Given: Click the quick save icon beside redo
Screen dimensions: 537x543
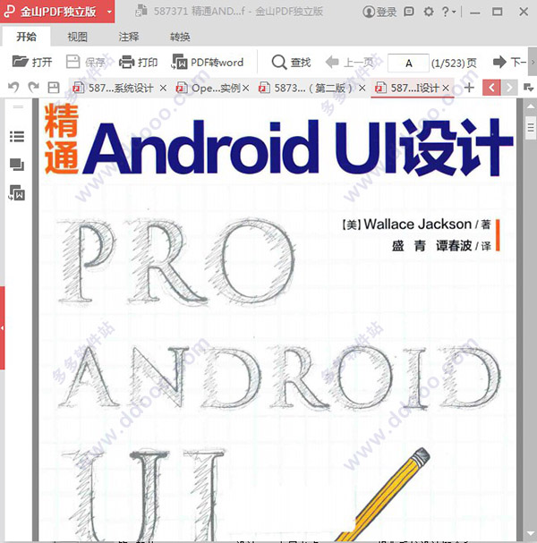Looking at the screenshot, I should point(54,88).
